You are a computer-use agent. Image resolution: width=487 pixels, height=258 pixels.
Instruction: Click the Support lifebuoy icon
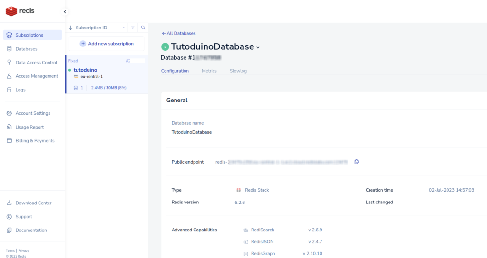click(10, 216)
